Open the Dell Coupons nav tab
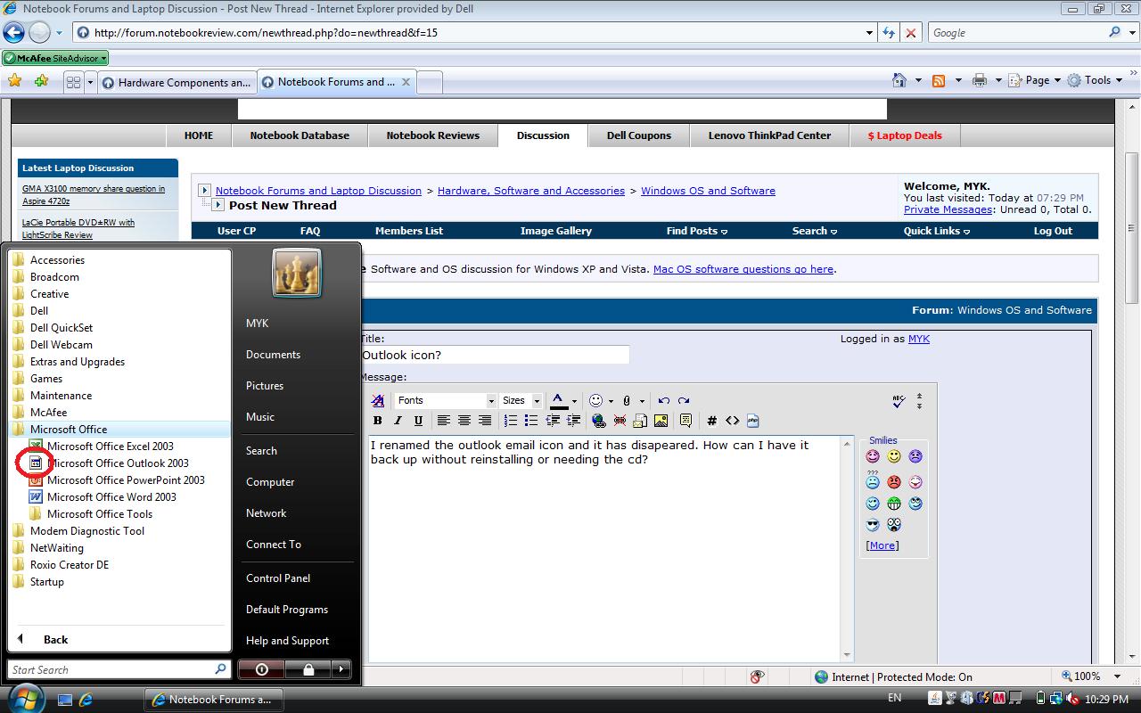 tap(639, 135)
